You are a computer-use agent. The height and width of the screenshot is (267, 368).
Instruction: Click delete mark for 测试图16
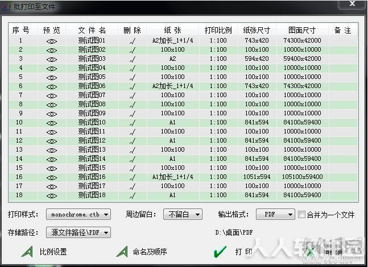tap(133, 178)
